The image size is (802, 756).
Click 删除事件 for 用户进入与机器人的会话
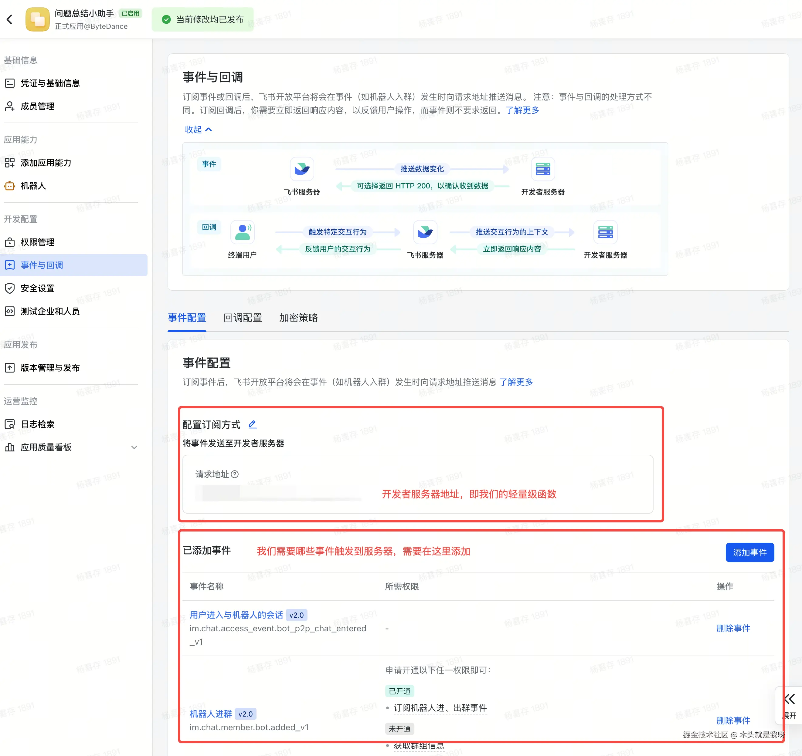tap(733, 628)
